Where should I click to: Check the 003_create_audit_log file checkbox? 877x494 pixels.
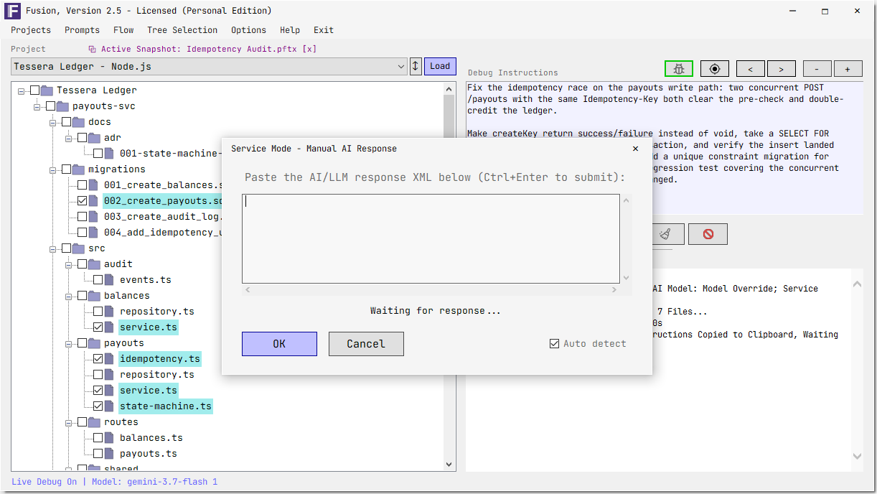(x=83, y=217)
